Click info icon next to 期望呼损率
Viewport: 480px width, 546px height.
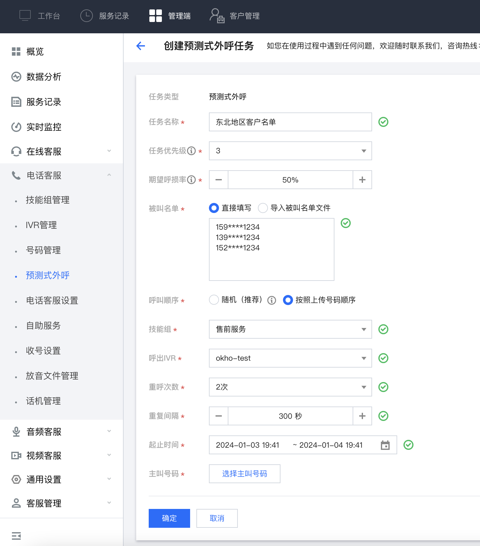(191, 180)
